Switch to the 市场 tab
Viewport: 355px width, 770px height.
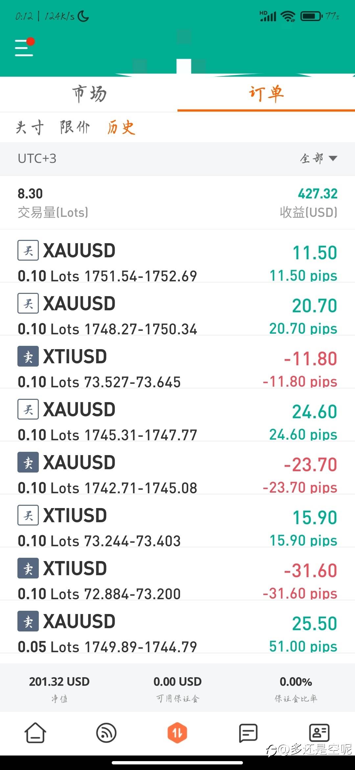point(89,94)
